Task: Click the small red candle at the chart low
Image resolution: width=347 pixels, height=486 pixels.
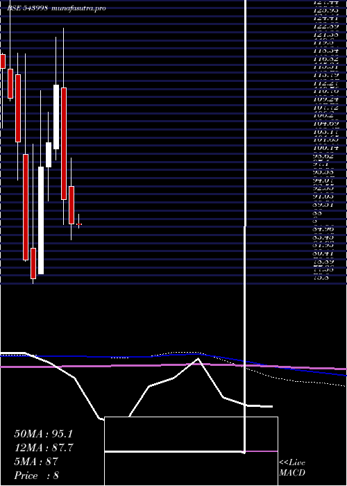Action: pos(33,263)
